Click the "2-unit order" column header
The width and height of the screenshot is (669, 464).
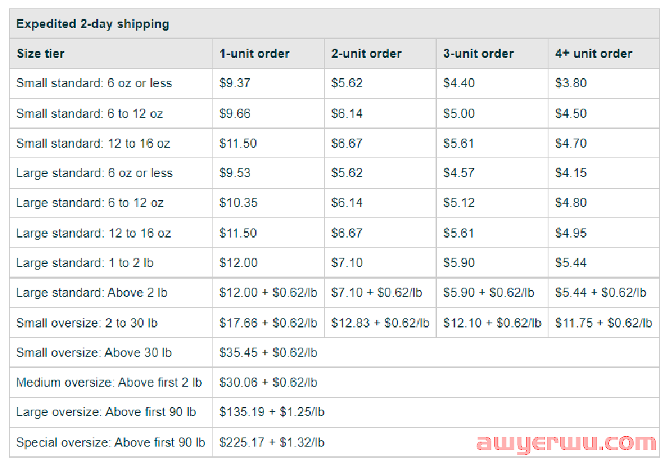tap(367, 54)
